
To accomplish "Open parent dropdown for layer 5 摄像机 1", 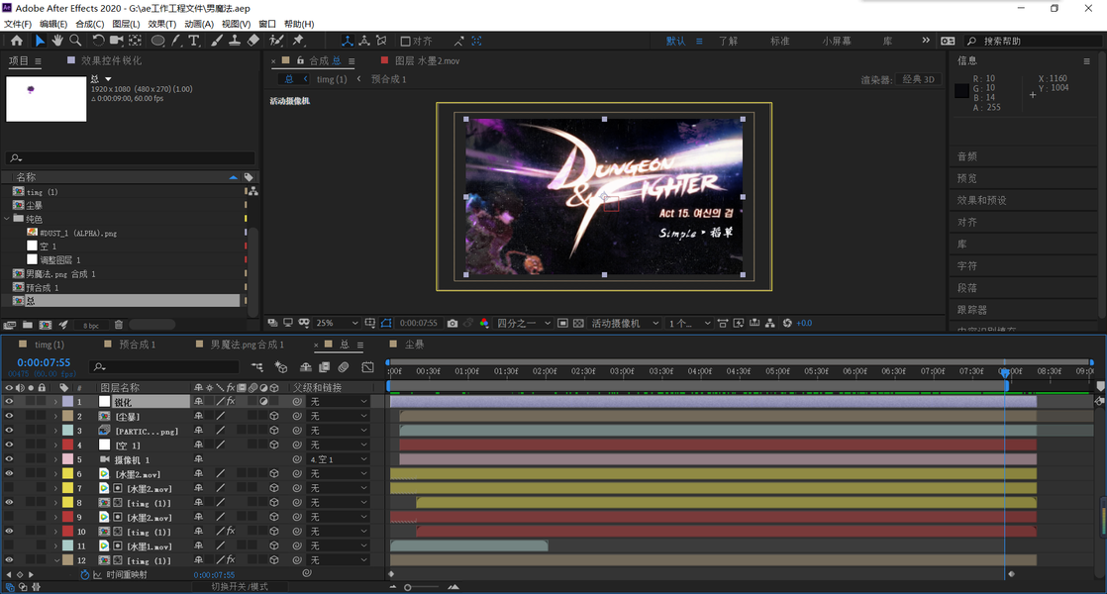I will pos(339,459).
